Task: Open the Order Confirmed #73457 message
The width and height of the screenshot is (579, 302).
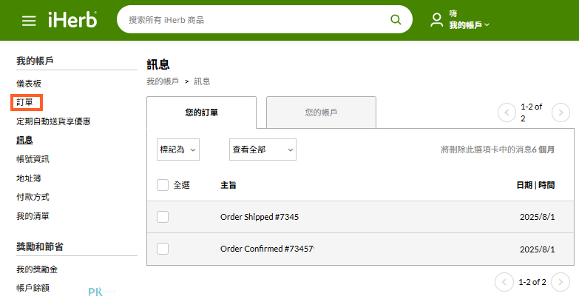Action: [268, 249]
